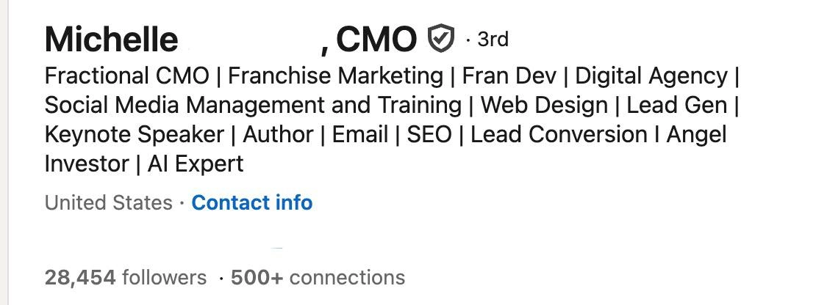Click the United States location text
Viewport: 816px width, 305px height.
tap(108, 202)
